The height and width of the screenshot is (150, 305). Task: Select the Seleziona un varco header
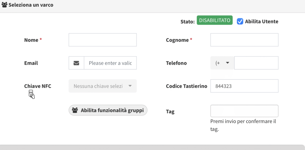pos(31,5)
